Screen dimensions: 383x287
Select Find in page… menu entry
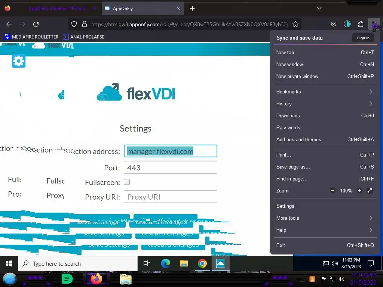[325, 179]
